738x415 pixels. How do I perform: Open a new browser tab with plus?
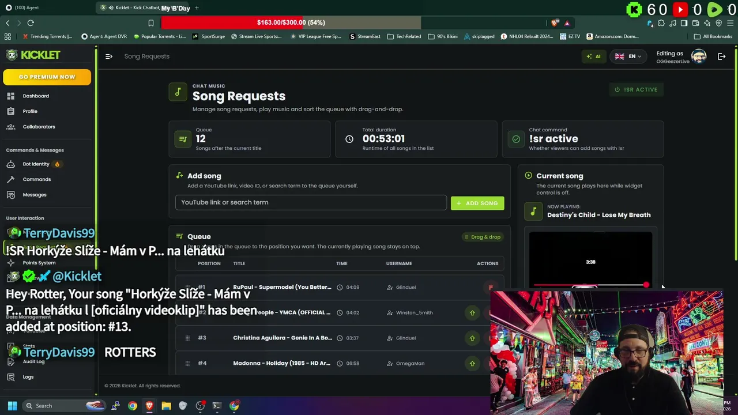tap(197, 7)
